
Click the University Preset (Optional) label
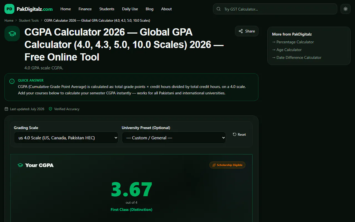click(146, 128)
